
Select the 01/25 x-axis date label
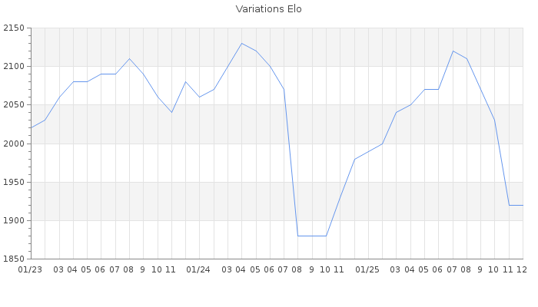[368, 269]
